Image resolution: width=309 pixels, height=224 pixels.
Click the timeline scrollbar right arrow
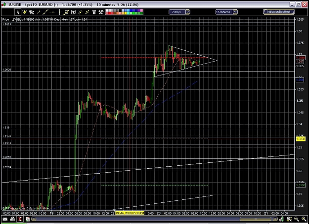[x=275, y=219]
